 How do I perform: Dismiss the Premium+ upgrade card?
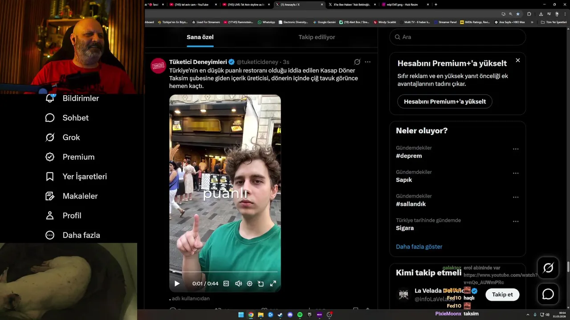pos(517,60)
